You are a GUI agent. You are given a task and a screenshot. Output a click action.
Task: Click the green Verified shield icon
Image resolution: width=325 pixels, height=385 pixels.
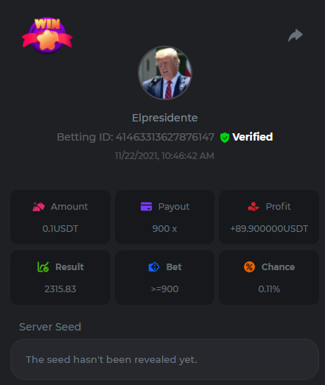click(225, 138)
